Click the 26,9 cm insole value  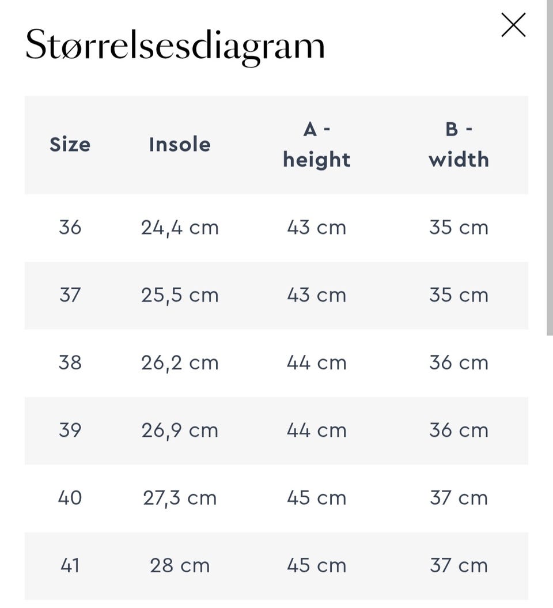click(180, 430)
